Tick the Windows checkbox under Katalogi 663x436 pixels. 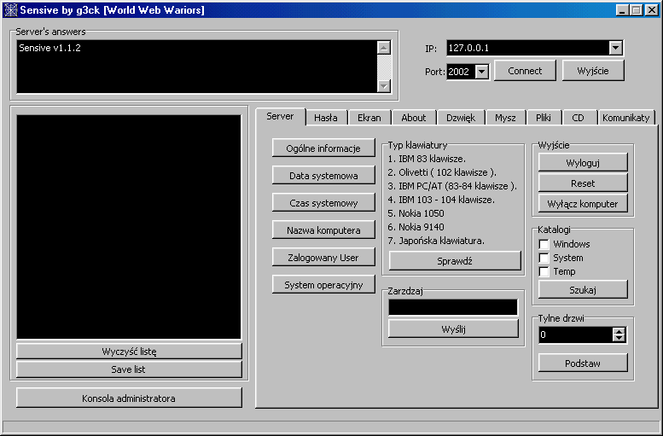[x=544, y=244]
